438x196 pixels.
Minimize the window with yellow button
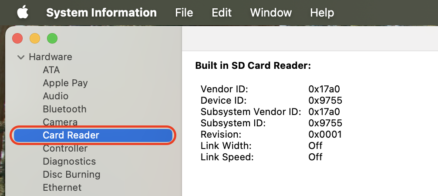35,38
